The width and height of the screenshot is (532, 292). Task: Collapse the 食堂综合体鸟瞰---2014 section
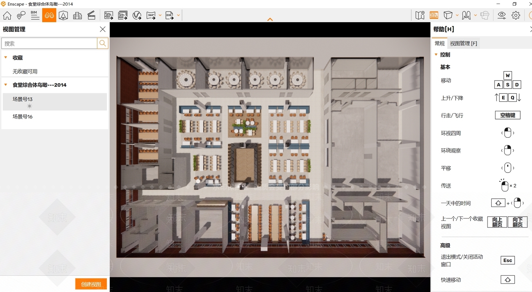coord(6,85)
